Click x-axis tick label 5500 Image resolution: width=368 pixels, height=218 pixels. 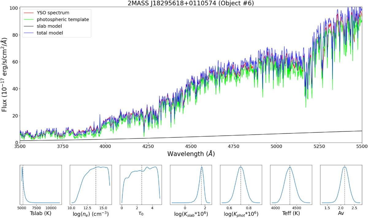pos(362,146)
